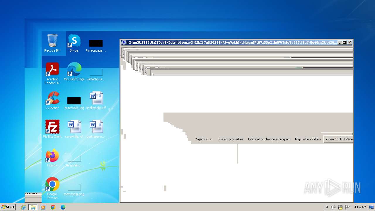Open the File Explorer taskbar button
375x211 pixels.
point(33,207)
